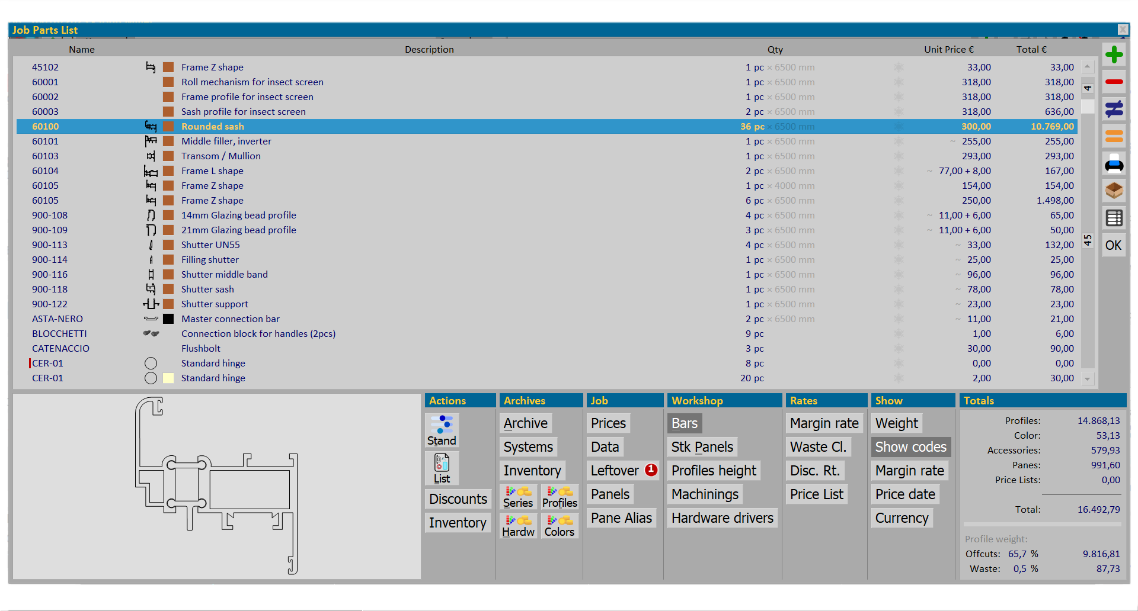Open the Colors price archive

click(x=559, y=526)
